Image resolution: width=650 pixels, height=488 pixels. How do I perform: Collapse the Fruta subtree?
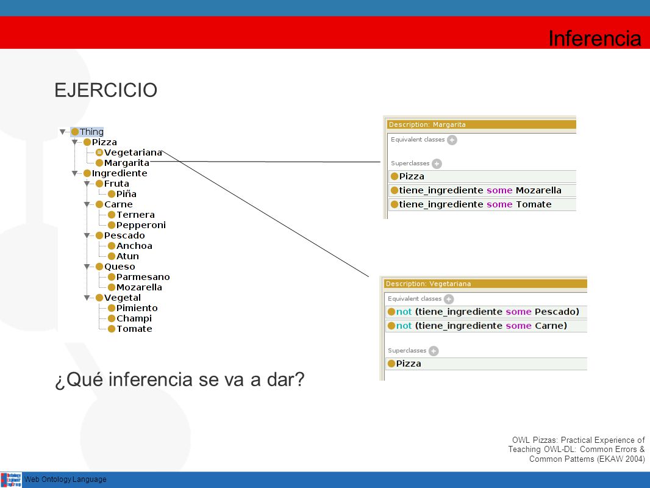pos(87,184)
